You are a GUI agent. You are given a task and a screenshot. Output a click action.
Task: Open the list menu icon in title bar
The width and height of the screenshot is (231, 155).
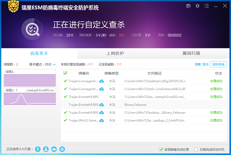click(207, 6)
